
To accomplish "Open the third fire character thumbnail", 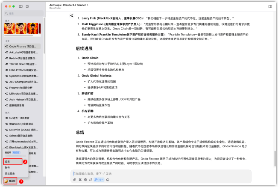I will tap(33, 28).
